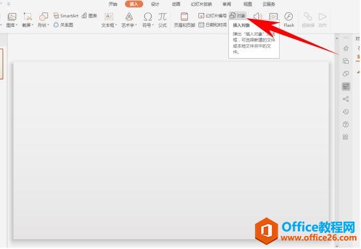Click the video film icon
Screen dimensions: 361x249
coord(273,16)
